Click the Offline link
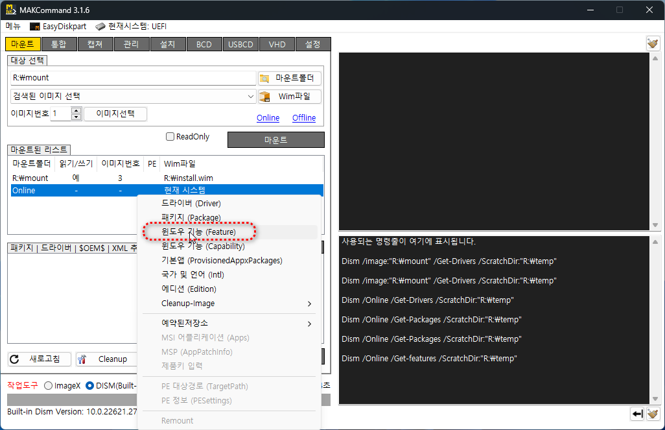The width and height of the screenshot is (665, 430). (304, 118)
